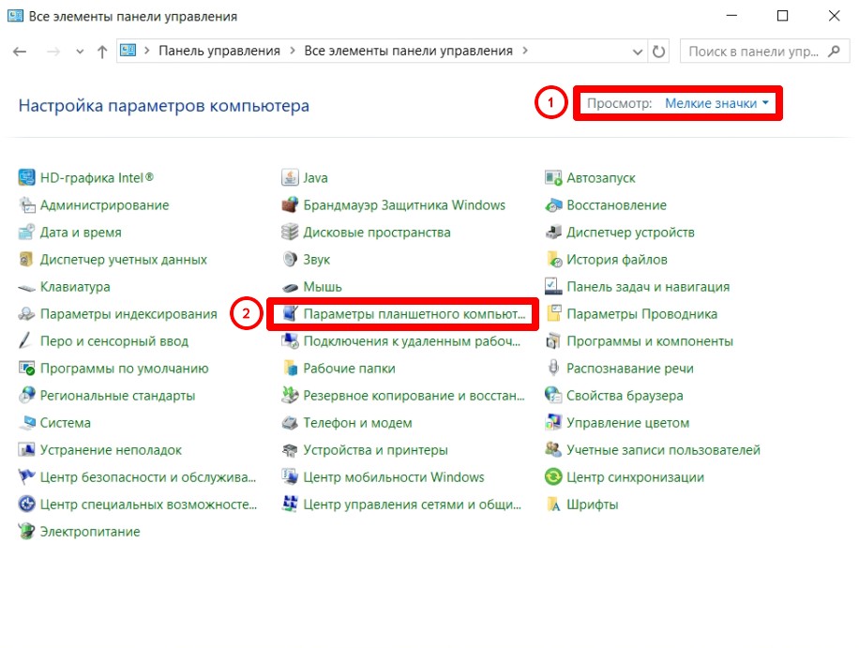
Task: Click the Параметры индексирования icon
Action: pos(26,314)
